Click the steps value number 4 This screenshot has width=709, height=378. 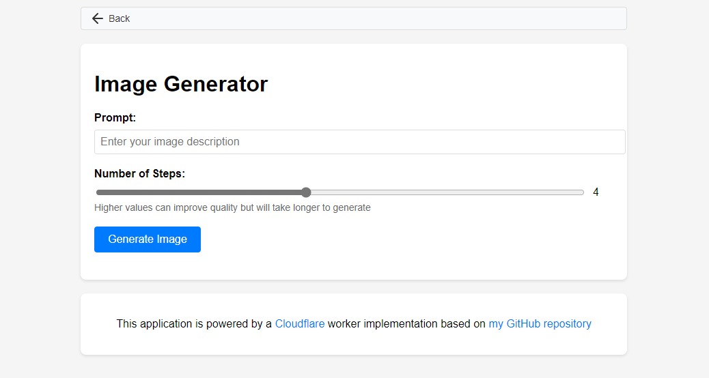point(596,192)
